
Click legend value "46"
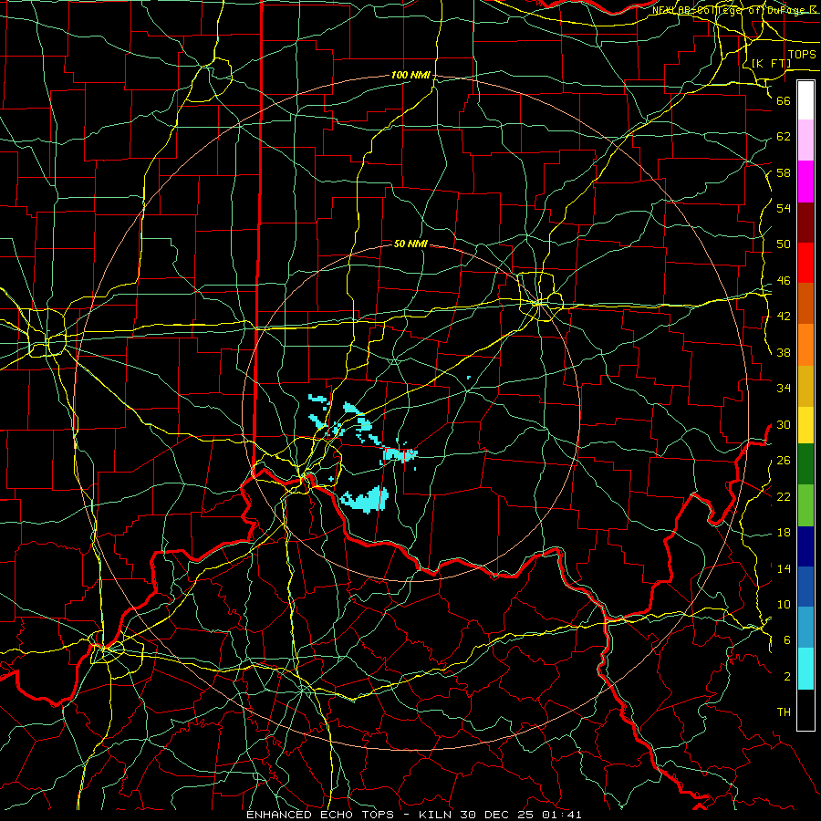click(x=784, y=281)
